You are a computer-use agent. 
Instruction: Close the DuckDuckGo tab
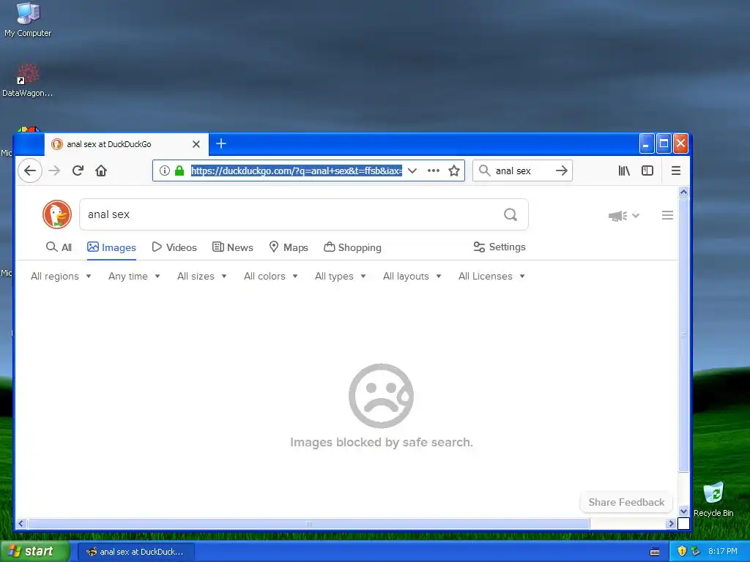pyautogui.click(x=196, y=144)
